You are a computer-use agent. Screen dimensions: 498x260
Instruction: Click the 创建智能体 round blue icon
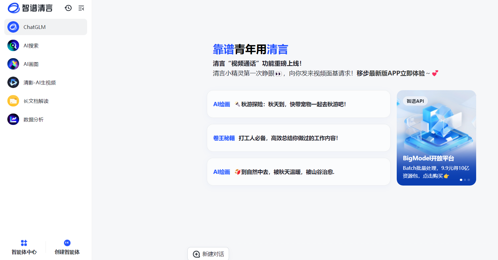67,243
